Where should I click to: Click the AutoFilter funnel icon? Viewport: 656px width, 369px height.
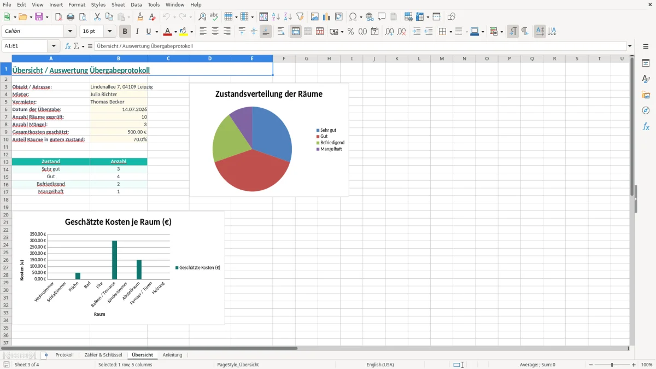pyautogui.click(x=300, y=17)
